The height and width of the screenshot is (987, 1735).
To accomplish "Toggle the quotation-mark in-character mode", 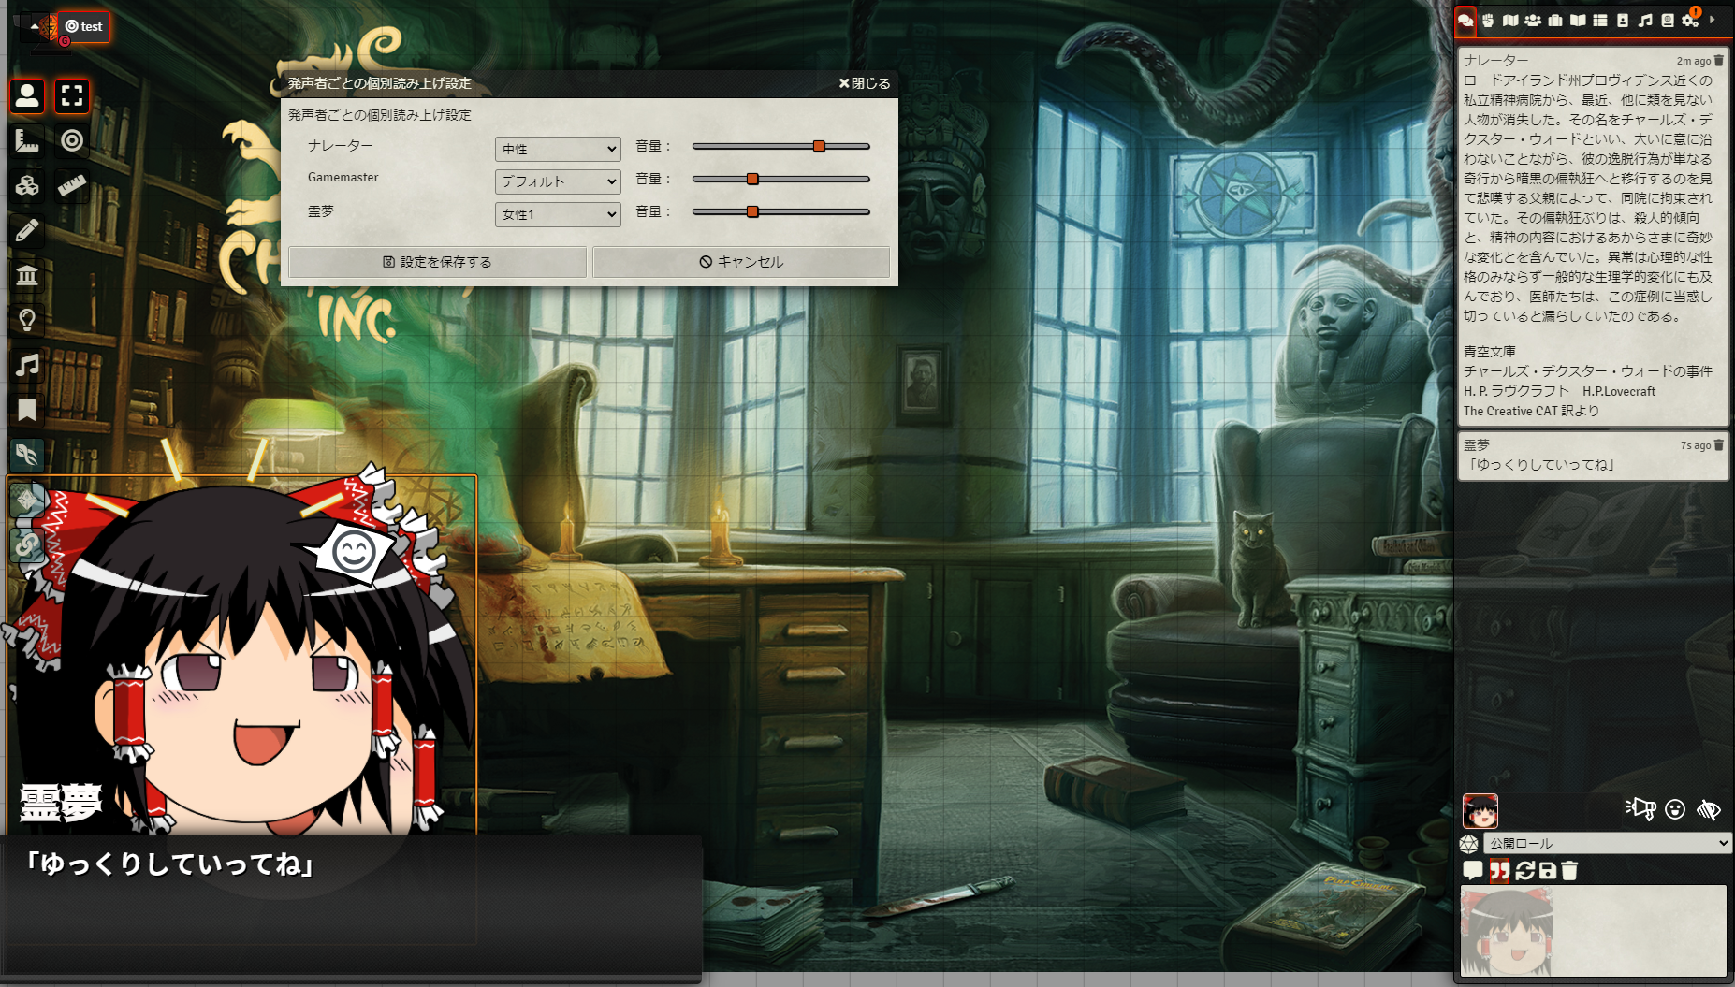I will pyautogui.click(x=1499, y=871).
